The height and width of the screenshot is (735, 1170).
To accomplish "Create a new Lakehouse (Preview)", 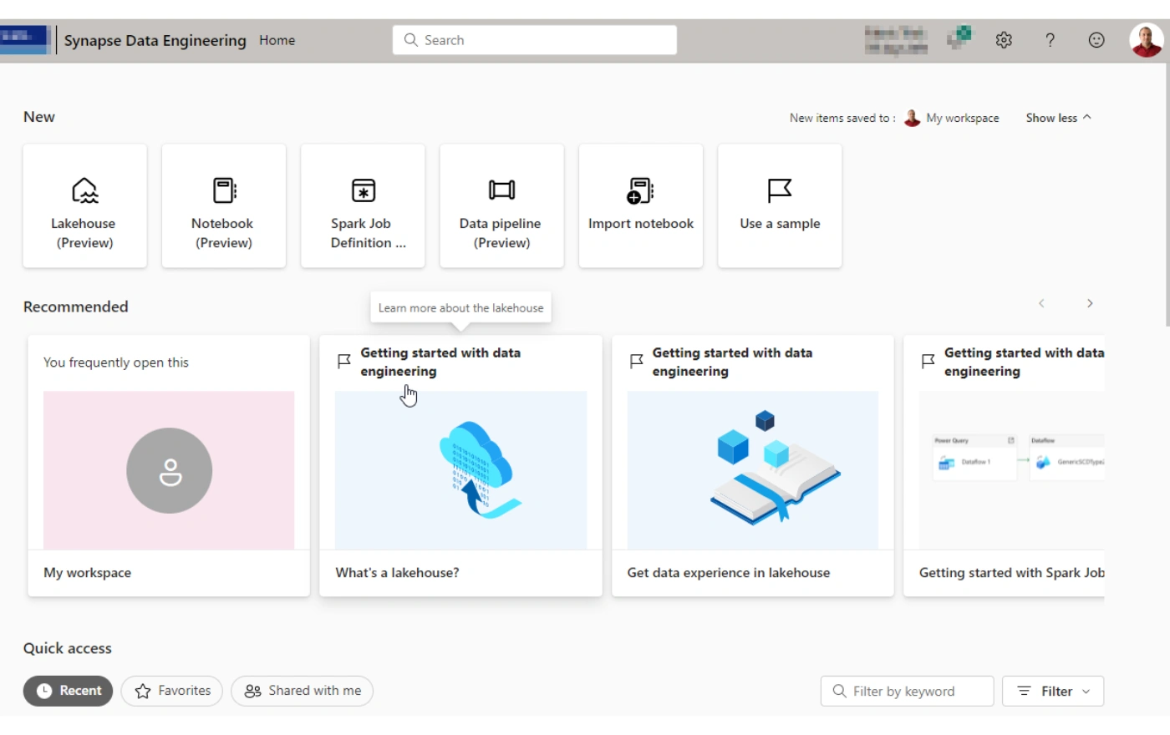I will coord(84,205).
